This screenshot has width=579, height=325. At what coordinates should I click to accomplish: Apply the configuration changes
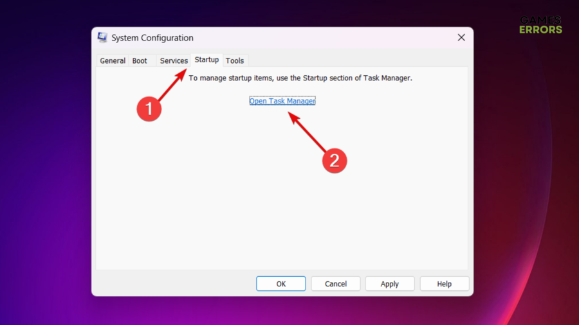pos(390,284)
